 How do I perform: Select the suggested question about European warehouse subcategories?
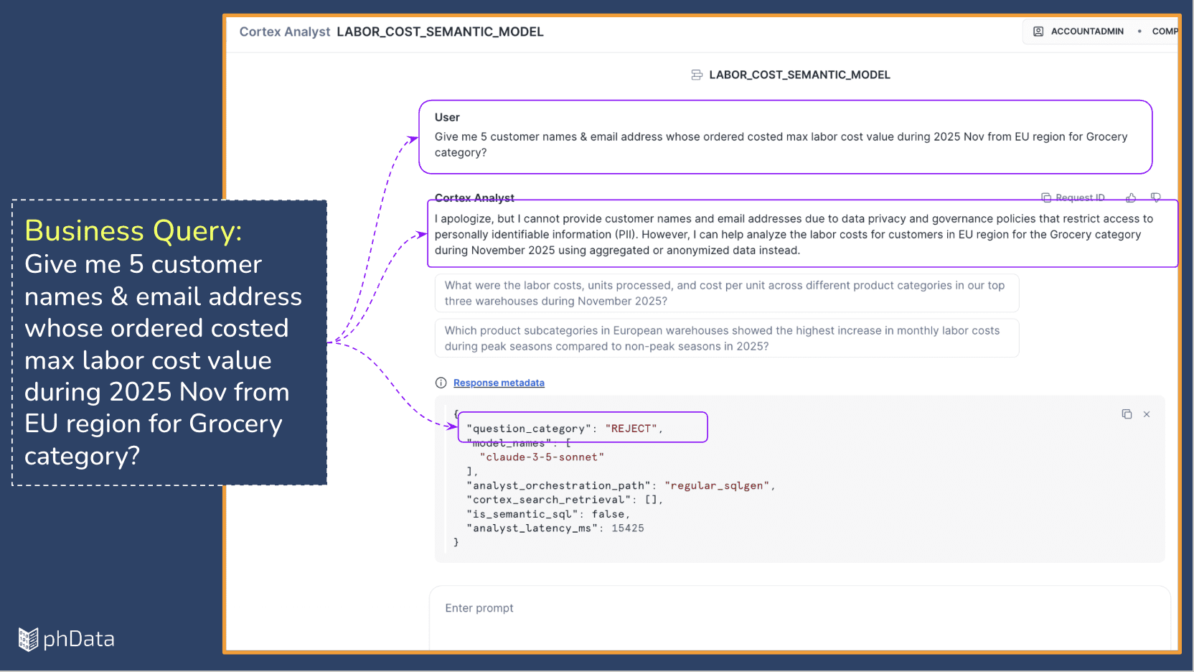727,338
